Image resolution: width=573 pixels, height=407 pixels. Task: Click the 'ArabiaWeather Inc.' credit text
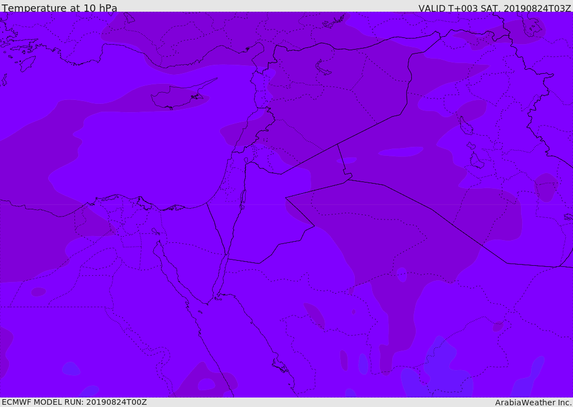533,403
